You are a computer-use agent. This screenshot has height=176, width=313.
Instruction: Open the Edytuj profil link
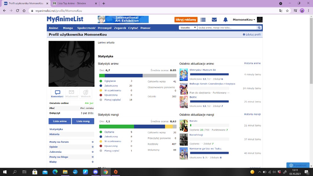pyautogui.click(x=252, y=35)
